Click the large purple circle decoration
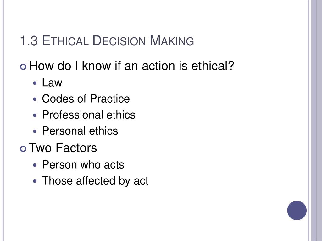Screen dimensions: 322x241 pos(297,211)
